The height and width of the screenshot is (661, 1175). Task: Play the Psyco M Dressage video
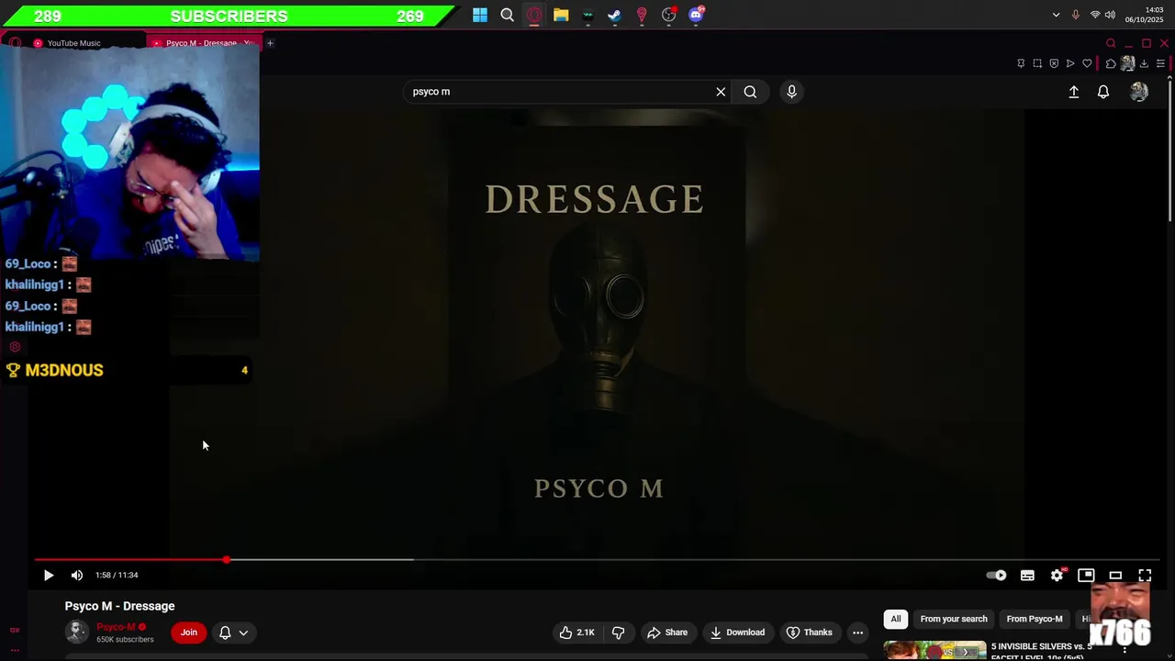49,576
